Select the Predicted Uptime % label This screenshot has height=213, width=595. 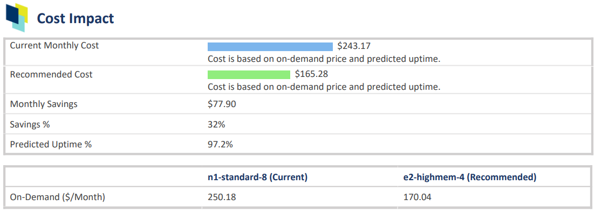pyautogui.click(x=51, y=145)
